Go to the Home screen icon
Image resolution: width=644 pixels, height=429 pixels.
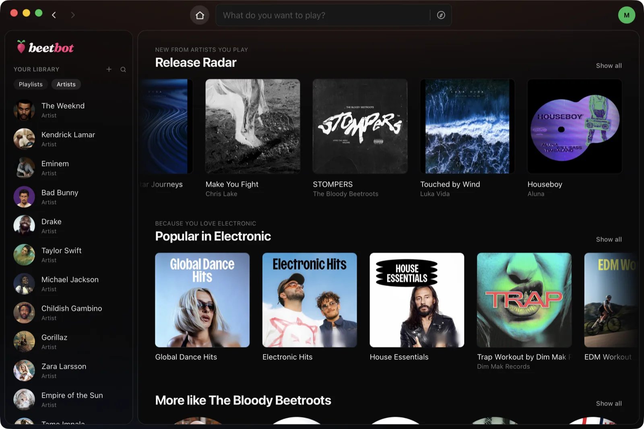[200, 15]
